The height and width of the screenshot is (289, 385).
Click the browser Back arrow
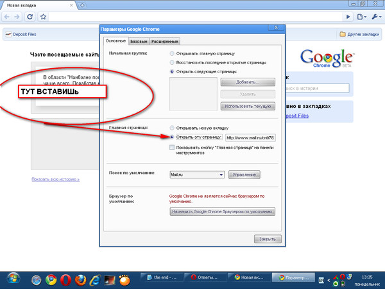[7, 17]
